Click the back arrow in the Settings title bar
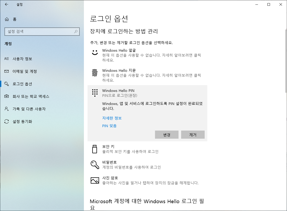The image size is (287, 211). click(x=7, y=4)
